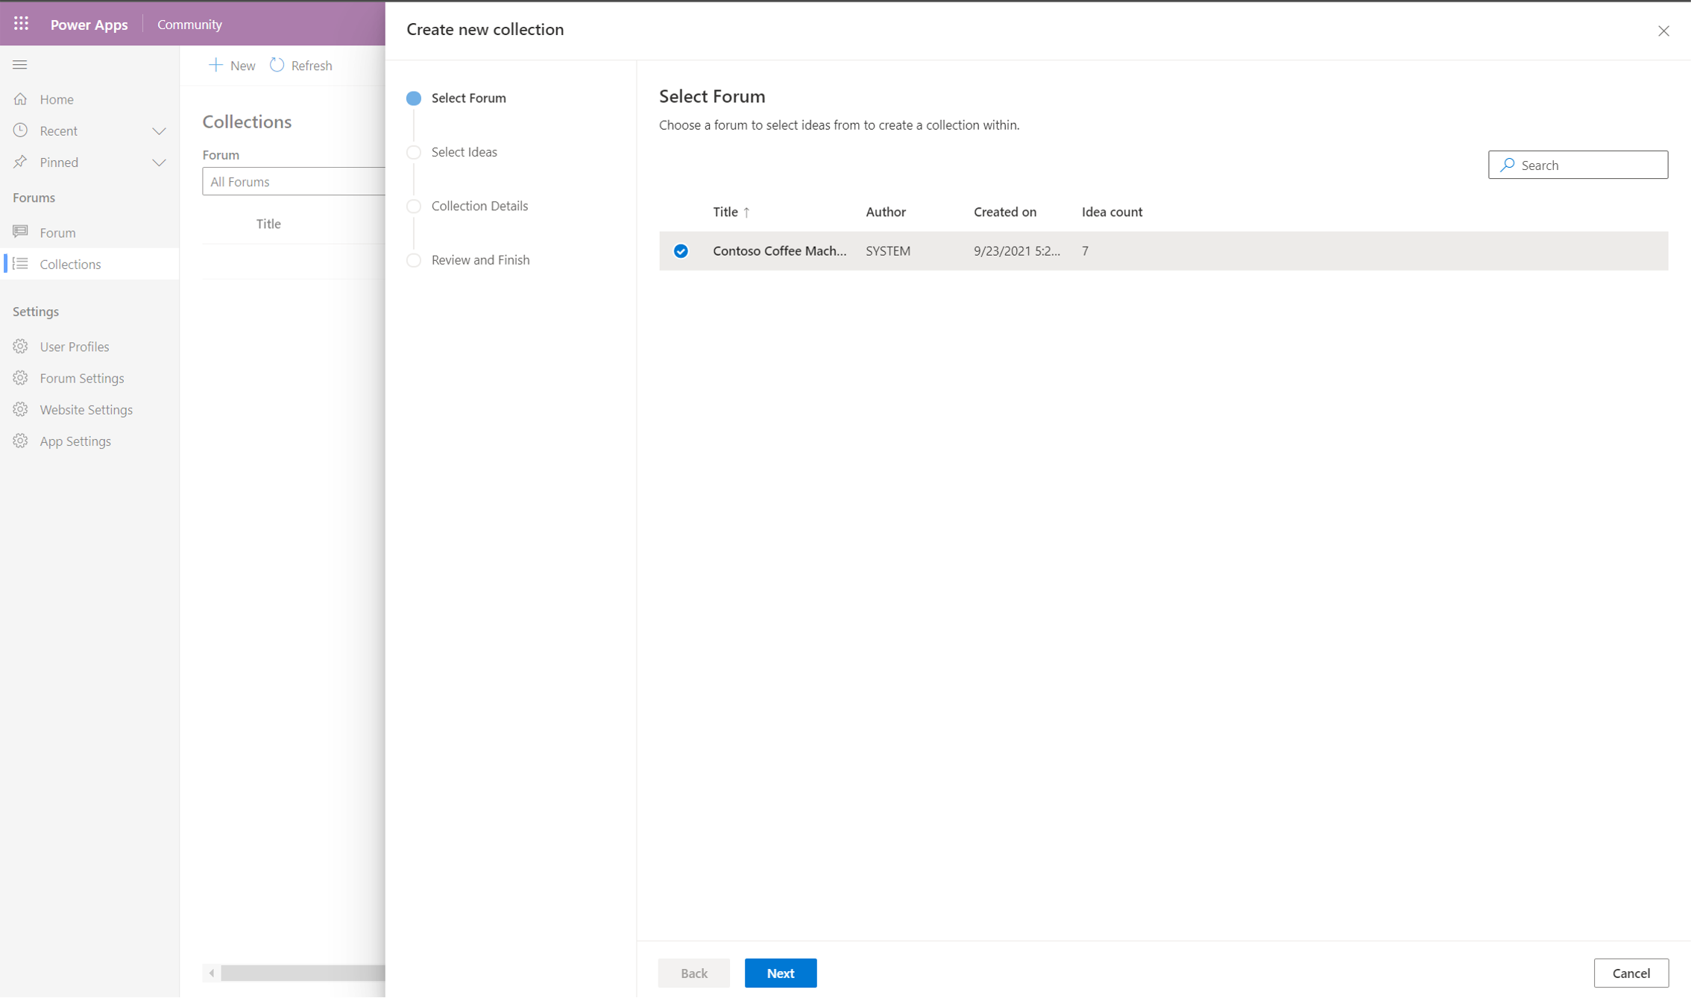Navigate to the Collections menu item

coord(70,263)
